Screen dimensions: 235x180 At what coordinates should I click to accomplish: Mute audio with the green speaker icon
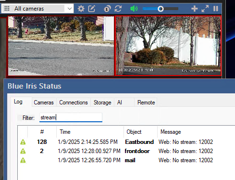point(134,9)
